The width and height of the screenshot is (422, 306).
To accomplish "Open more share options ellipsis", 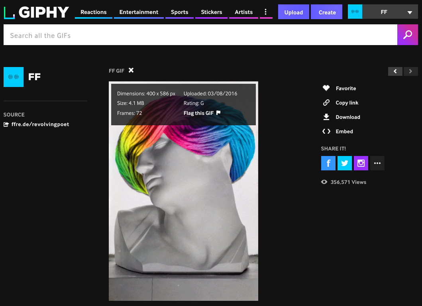I will pos(377,163).
